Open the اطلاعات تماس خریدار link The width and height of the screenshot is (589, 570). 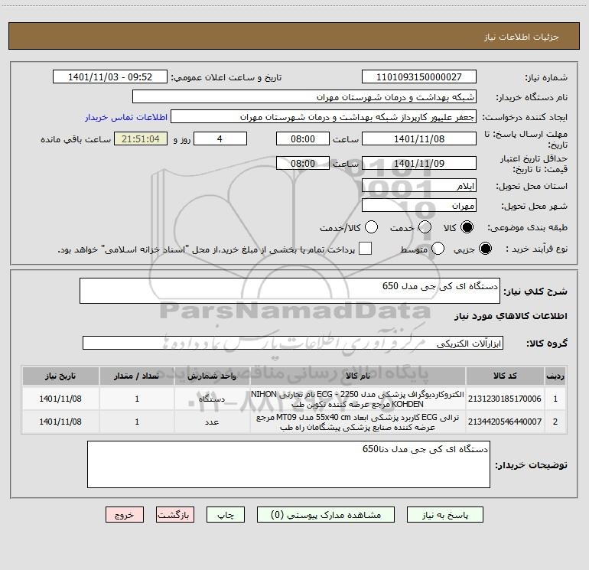pyautogui.click(x=126, y=117)
